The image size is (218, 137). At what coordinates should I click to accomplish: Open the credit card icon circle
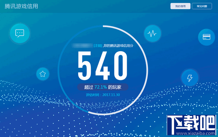206,37
